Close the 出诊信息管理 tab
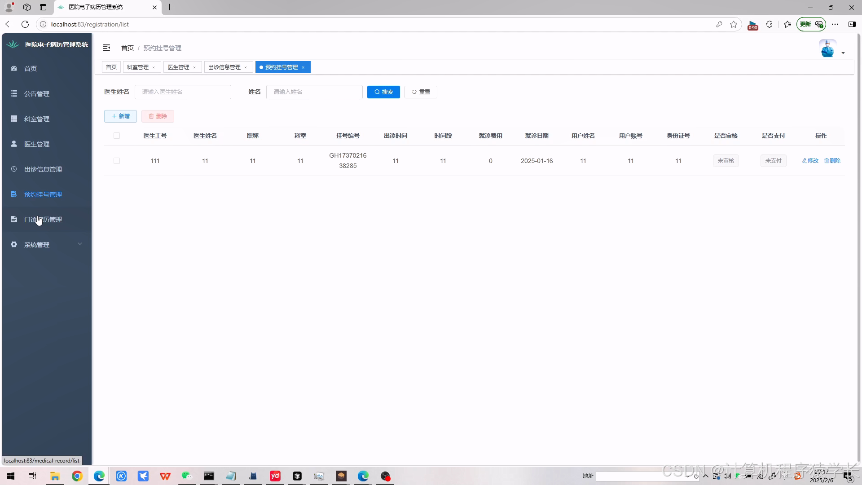 point(246,67)
